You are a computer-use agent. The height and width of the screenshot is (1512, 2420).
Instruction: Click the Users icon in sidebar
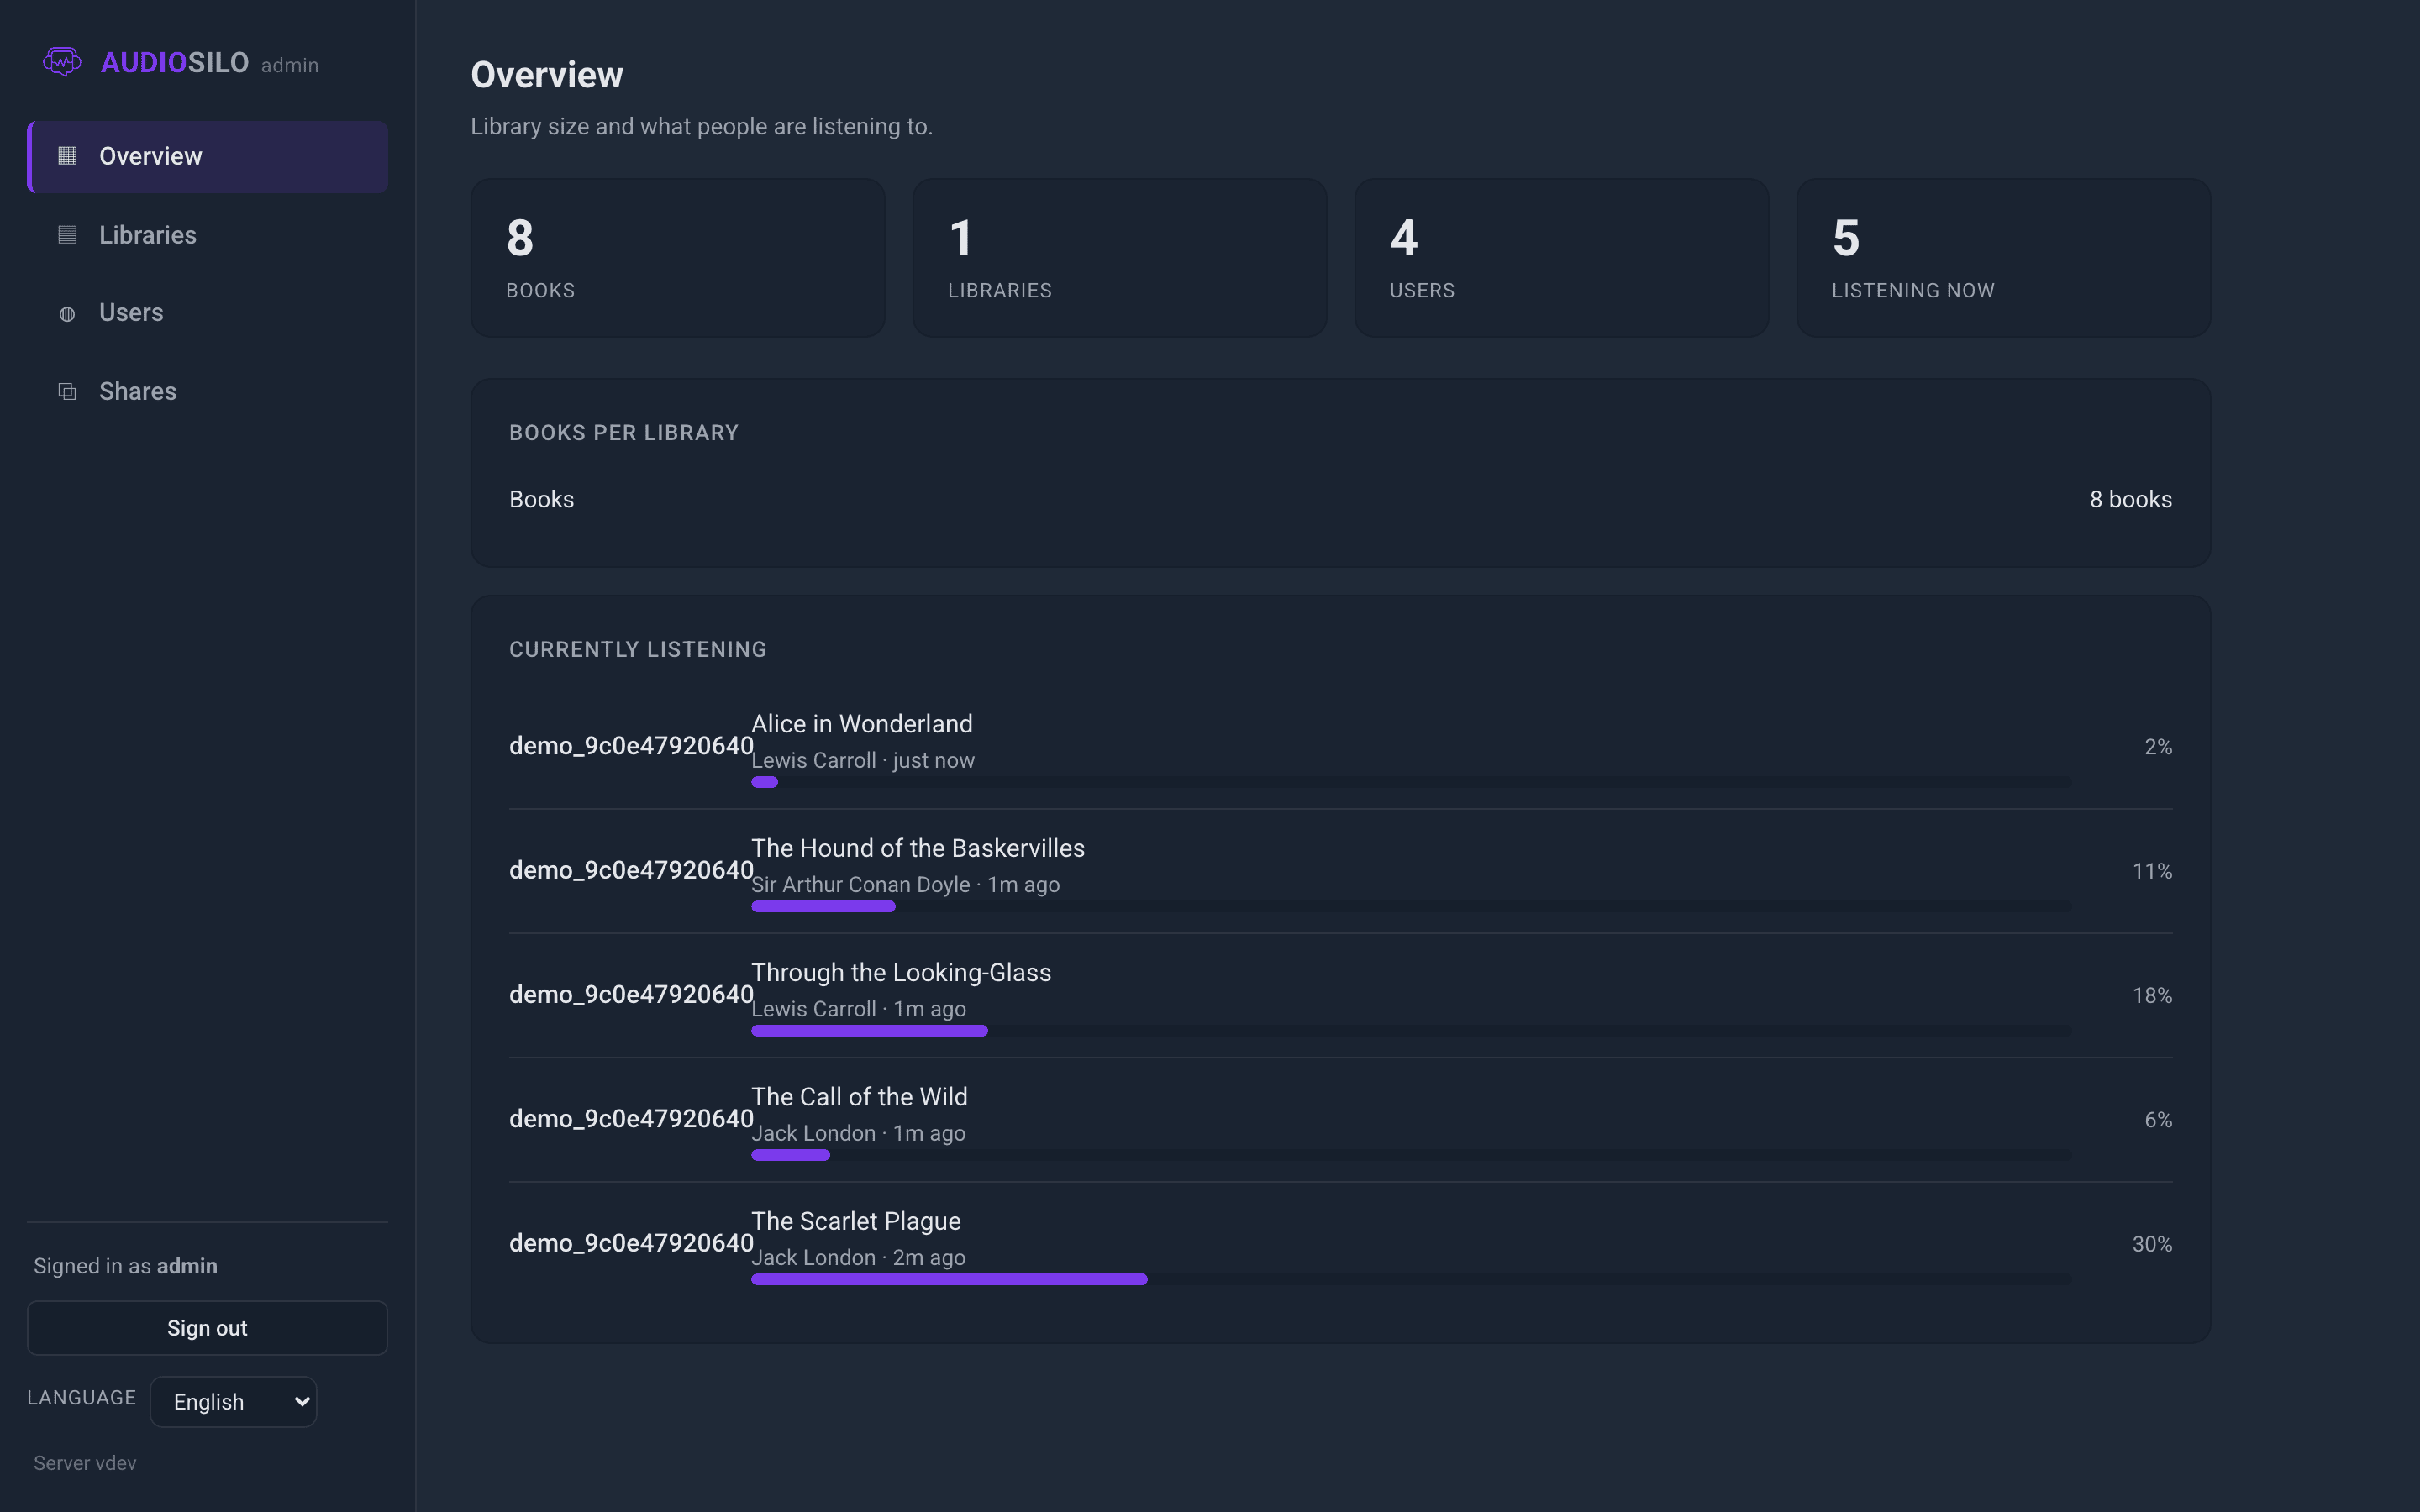[x=67, y=313]
